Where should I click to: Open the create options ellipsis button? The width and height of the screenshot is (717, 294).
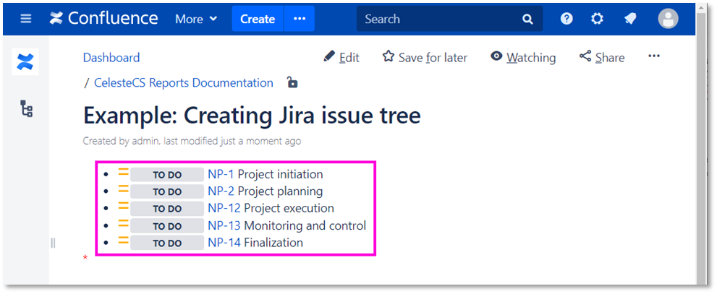(300, 19)
